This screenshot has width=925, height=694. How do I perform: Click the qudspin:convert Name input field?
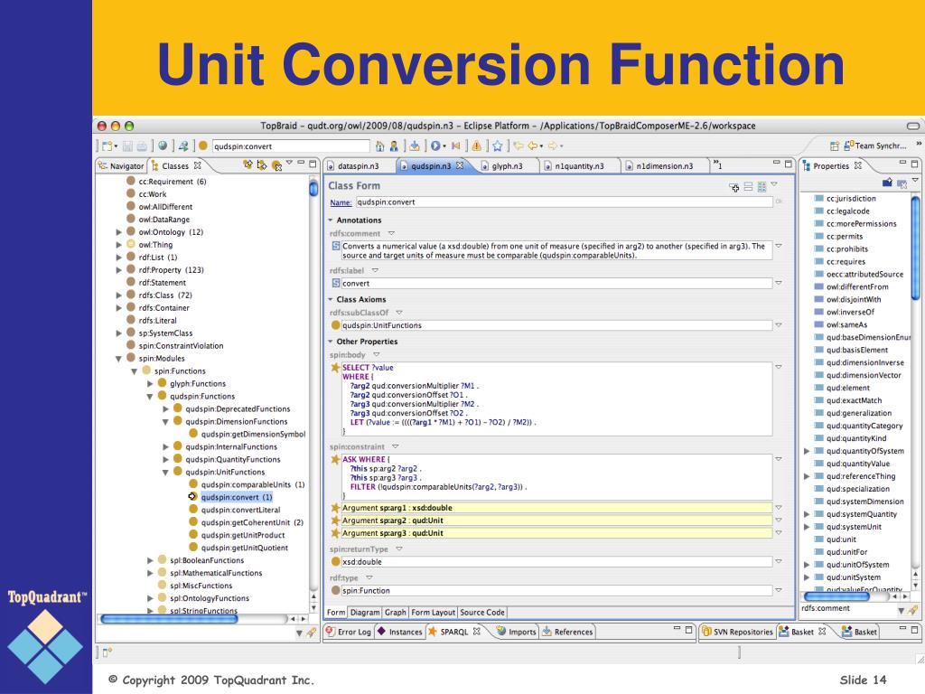coord(564,202)
